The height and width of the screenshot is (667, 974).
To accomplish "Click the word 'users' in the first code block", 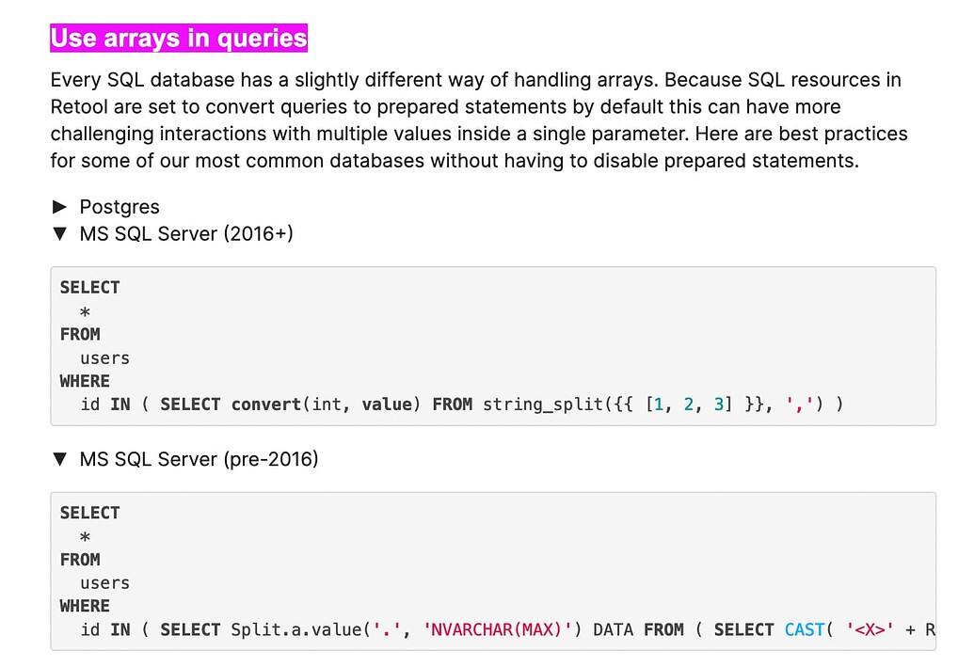I will 104,357.
